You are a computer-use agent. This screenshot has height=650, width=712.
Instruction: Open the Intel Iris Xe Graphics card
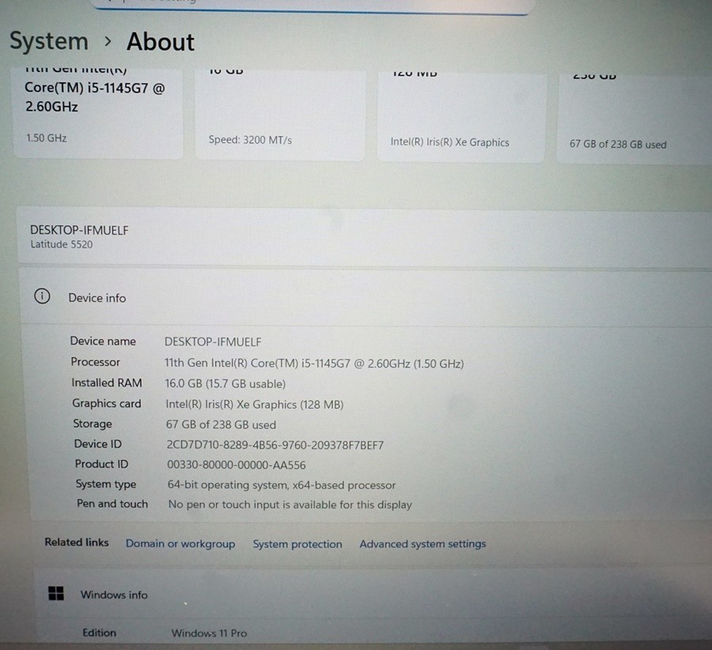pyautogui.click(x=460, y=115)
